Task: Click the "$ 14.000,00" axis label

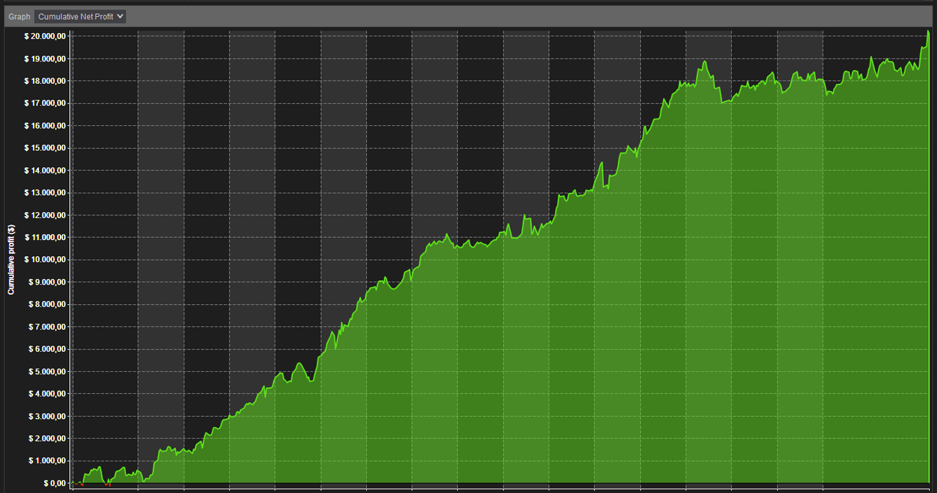Action: click(x=45, y=170)
